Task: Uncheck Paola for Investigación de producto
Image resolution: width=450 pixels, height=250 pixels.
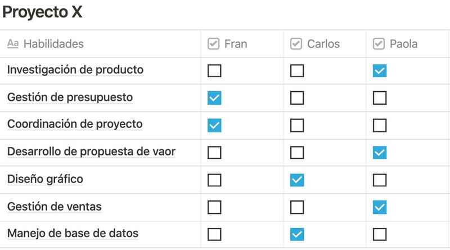Action: pos(380,71)
